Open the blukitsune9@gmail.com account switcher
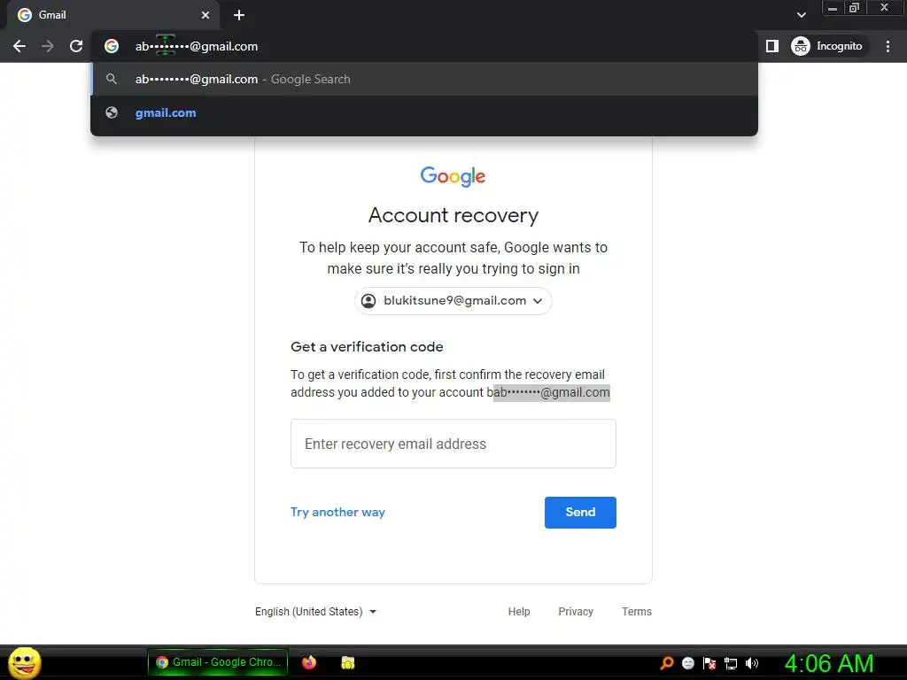The image size is (907, 680). [453, 301]
